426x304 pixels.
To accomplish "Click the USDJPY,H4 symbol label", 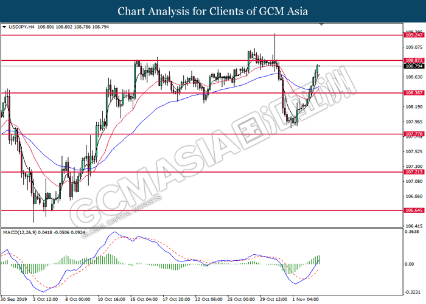I will 22,27.
